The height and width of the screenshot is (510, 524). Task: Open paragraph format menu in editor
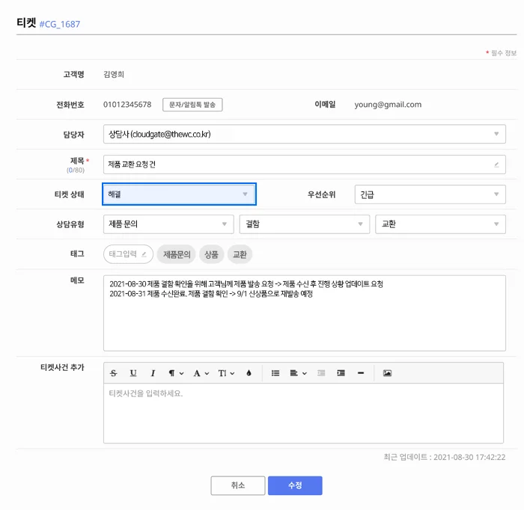click(x=175, y=372)
